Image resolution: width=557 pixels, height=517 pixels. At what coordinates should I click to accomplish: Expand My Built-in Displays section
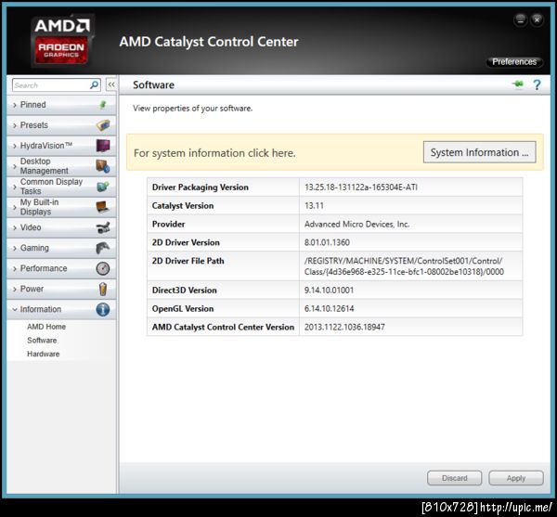tap(61, 207)
